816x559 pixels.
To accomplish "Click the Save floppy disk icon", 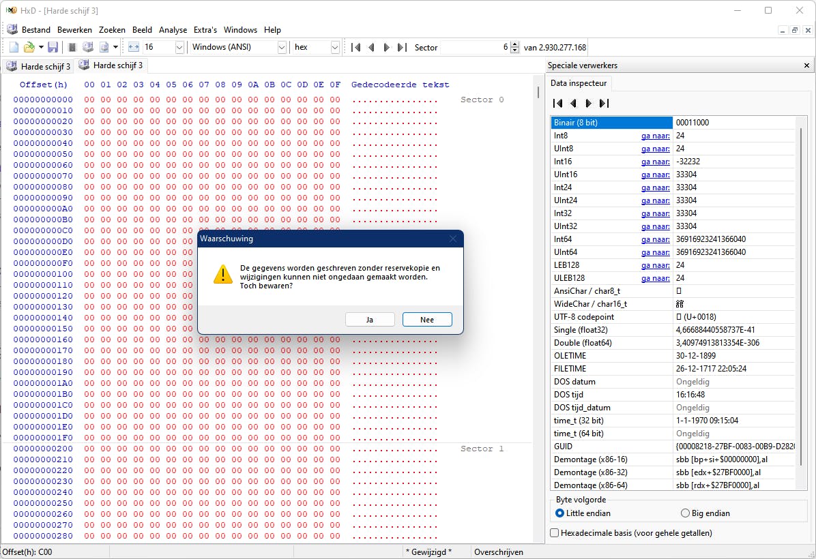I will [53, 47].
